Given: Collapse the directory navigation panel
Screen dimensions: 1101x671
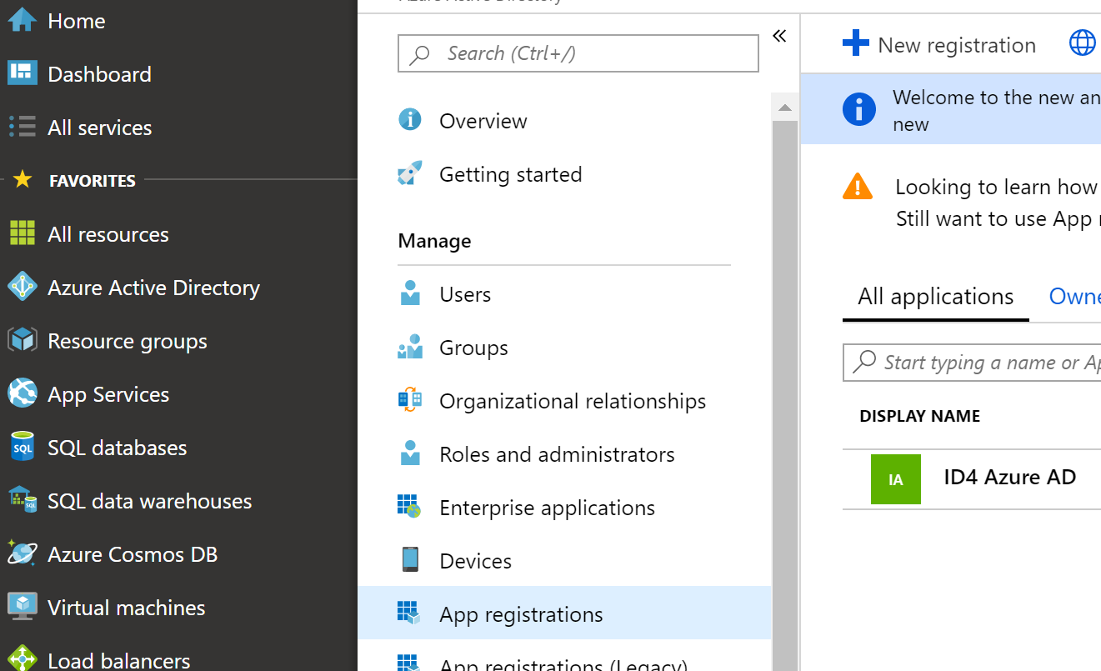Looking at the screenshot, I should [x=779, y=36].
